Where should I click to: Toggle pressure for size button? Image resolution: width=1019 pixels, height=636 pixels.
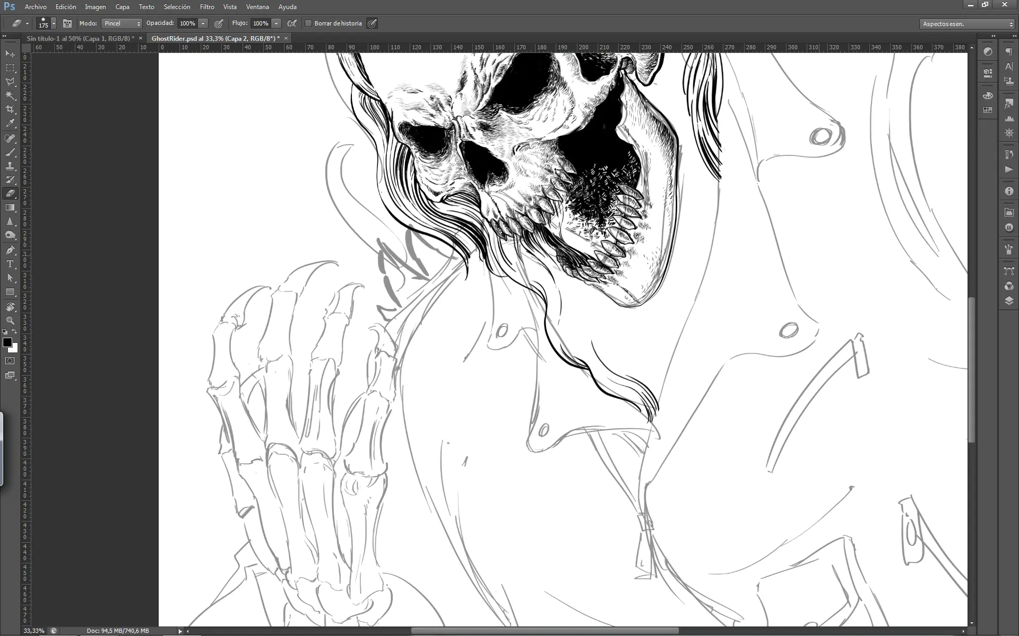click(372, 23)
